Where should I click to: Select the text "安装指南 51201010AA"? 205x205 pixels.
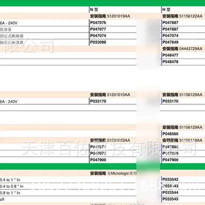[110, 95]
